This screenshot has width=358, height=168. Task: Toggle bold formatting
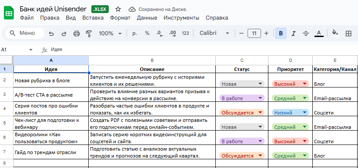[x=281, y=34]
